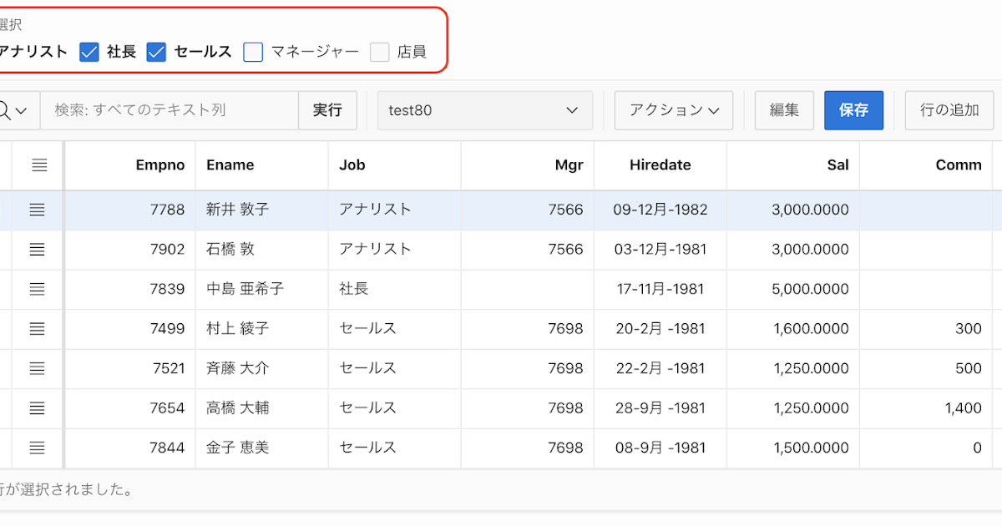Disable the セールス checkbox

point(156,52)
